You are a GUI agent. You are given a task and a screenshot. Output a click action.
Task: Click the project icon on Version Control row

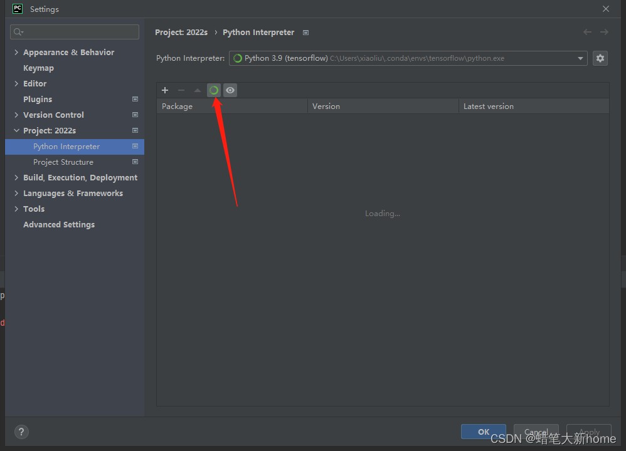135,115
